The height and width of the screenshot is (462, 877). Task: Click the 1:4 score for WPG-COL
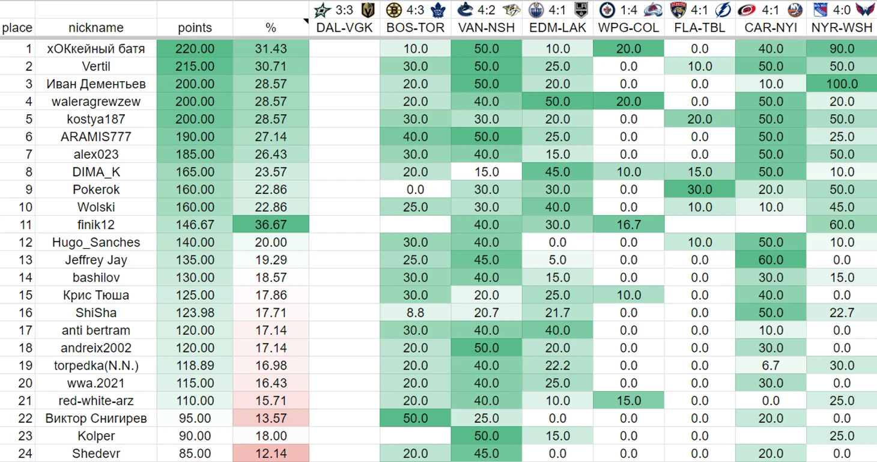click(x=629, y=10)
